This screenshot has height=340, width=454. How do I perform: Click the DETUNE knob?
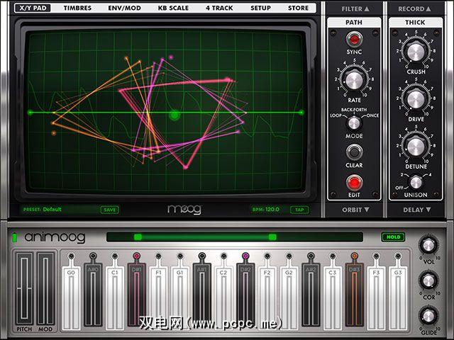pyautogui.click(x=416, y=147)
